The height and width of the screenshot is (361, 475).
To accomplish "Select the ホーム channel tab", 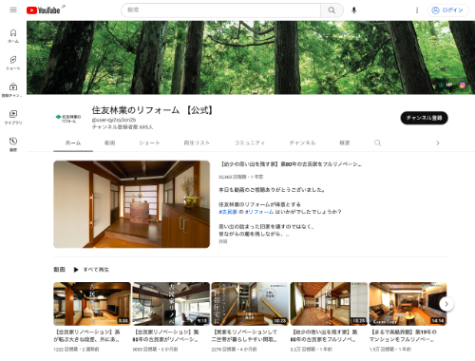I will pyautogui.click(x=73, y=142).
